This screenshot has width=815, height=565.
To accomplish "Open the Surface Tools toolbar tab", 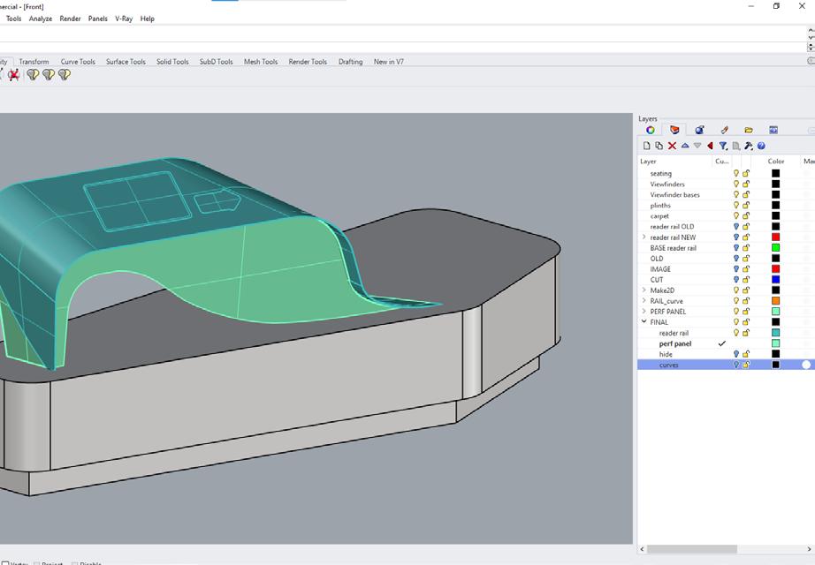I will point(126,62).
